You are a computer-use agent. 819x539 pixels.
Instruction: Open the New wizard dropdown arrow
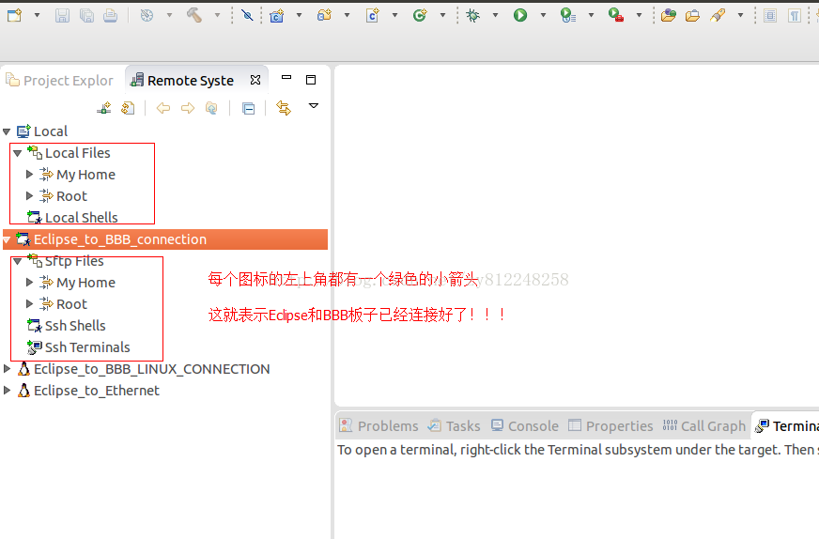coord(37,15)
